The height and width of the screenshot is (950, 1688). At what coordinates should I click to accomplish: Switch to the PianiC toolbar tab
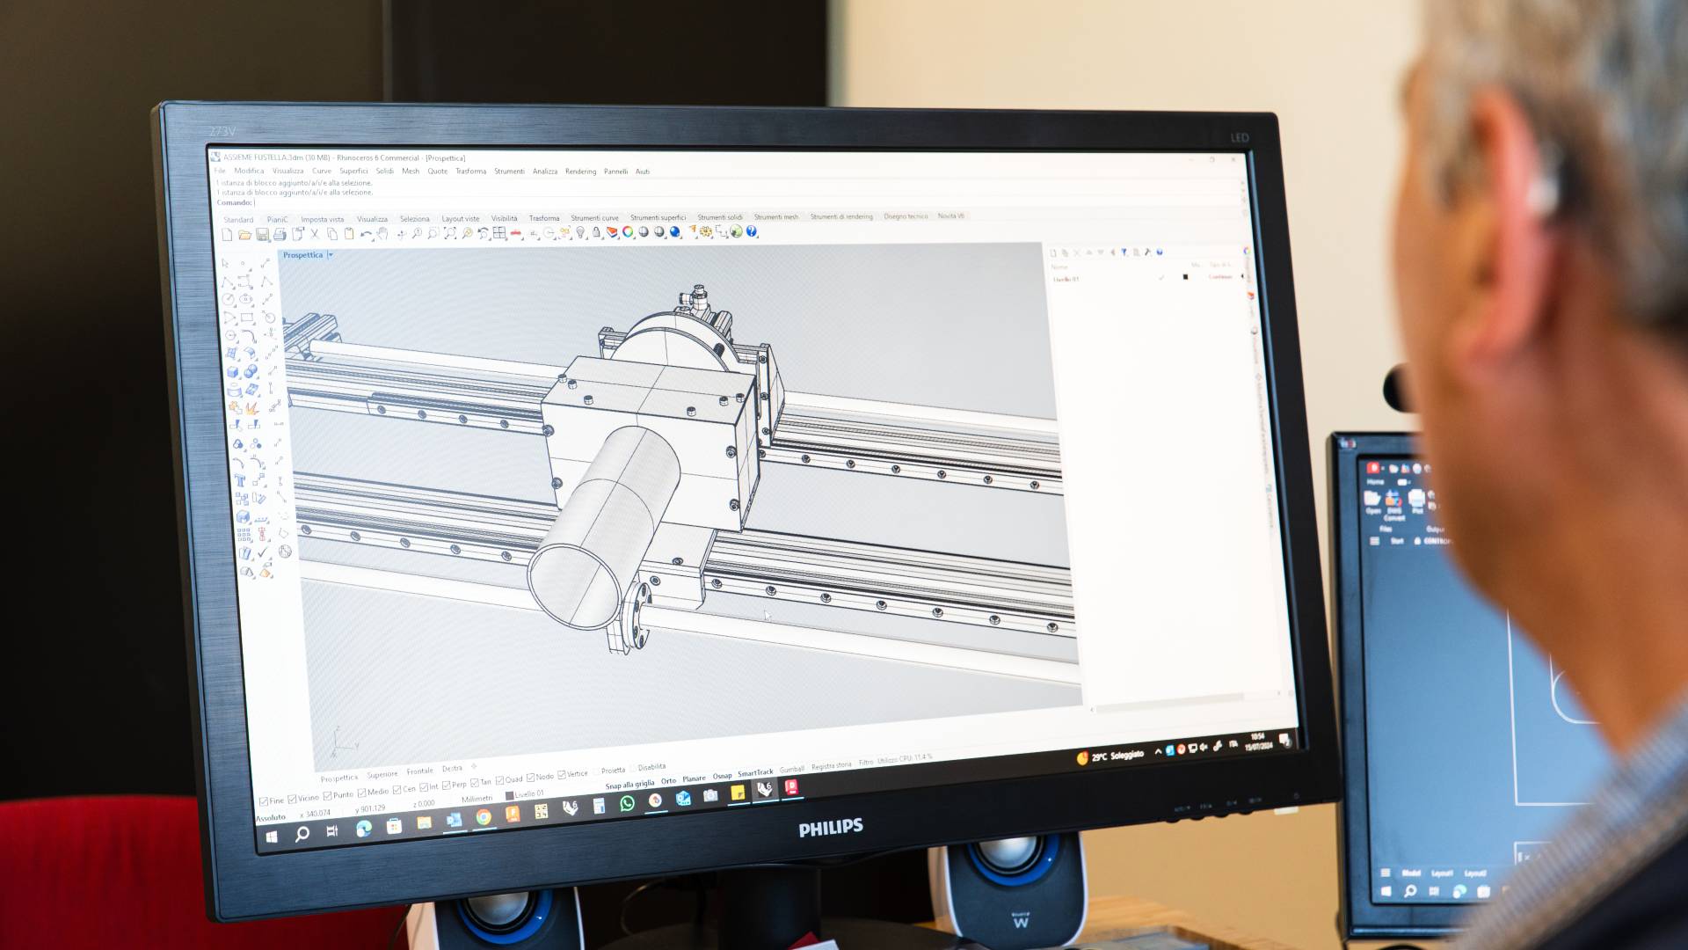[x=277, y=220]
